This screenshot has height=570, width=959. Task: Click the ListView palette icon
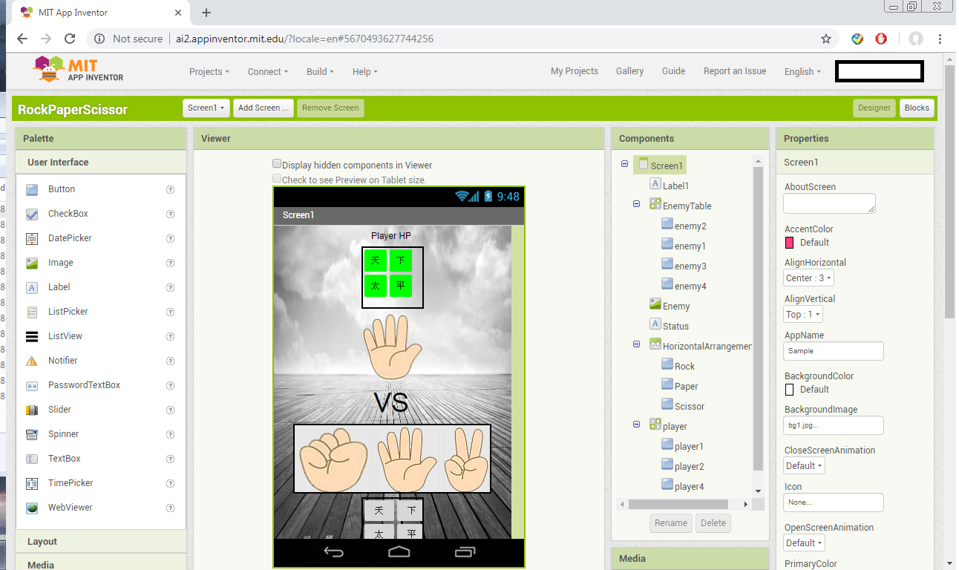pyautogui.click(x=32, y=336)
